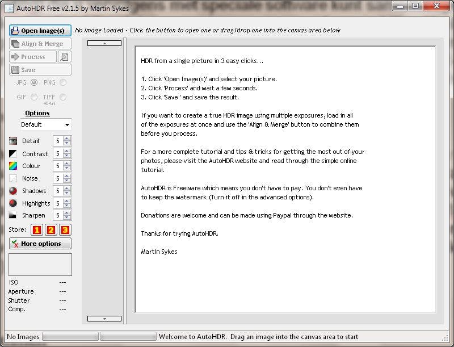Select the GIF format radio button
The width and height of the screenshot is (454, 347).
[34, 97]
